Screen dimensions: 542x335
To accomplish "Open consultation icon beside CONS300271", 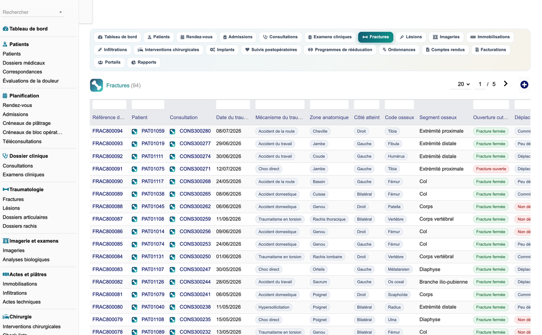I will point(173,169).
